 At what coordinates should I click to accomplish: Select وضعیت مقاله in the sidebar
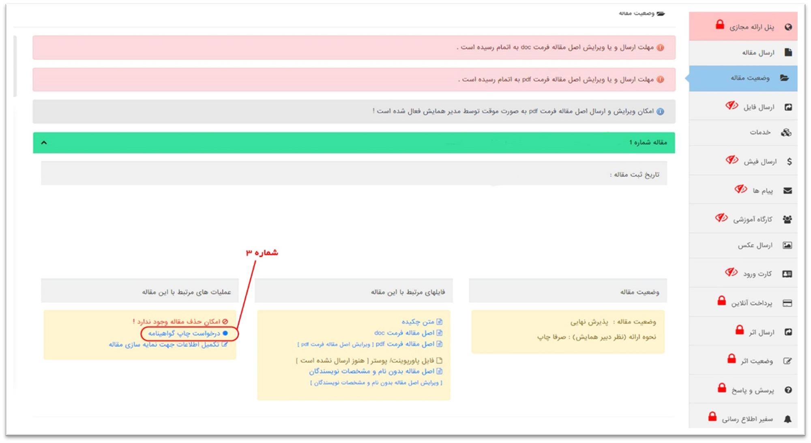750,78
